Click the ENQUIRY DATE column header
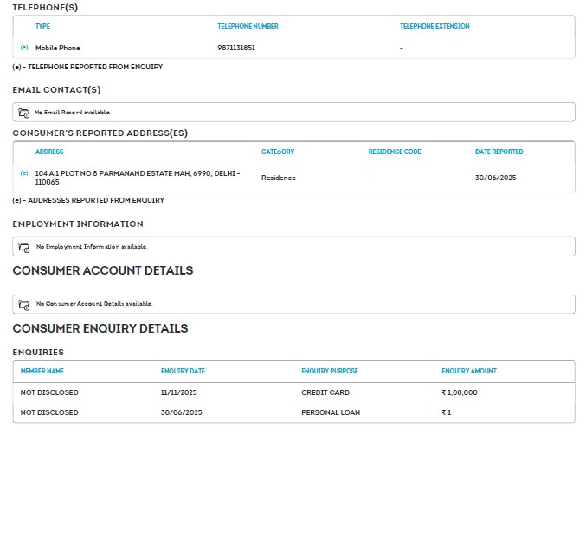Viewport: 586px width, 551px height. (x=183, y=371)
